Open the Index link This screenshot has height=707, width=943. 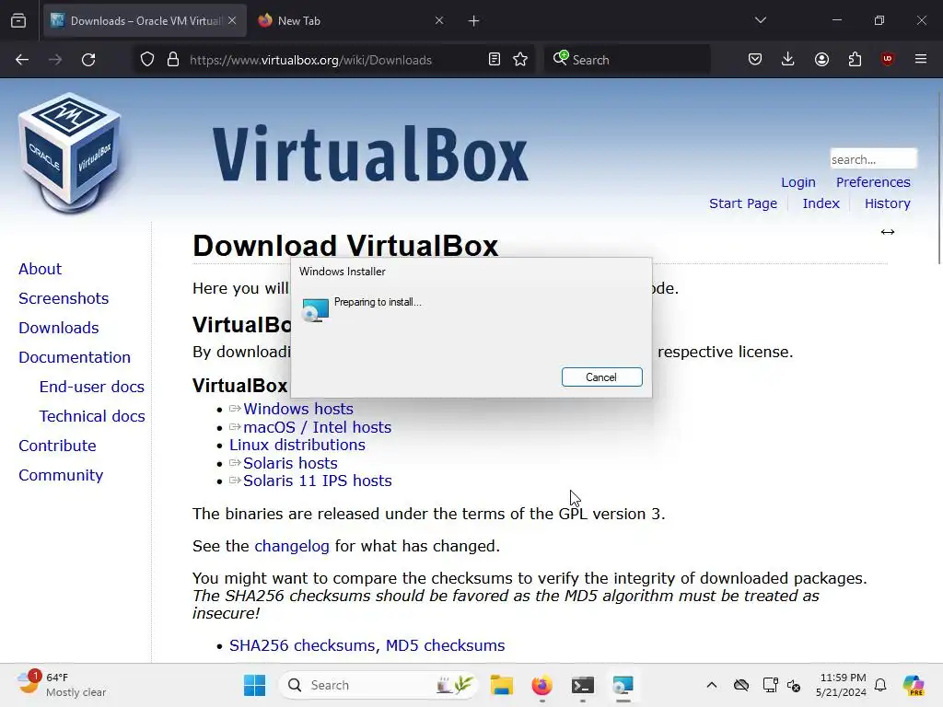(x=821, y=203)
